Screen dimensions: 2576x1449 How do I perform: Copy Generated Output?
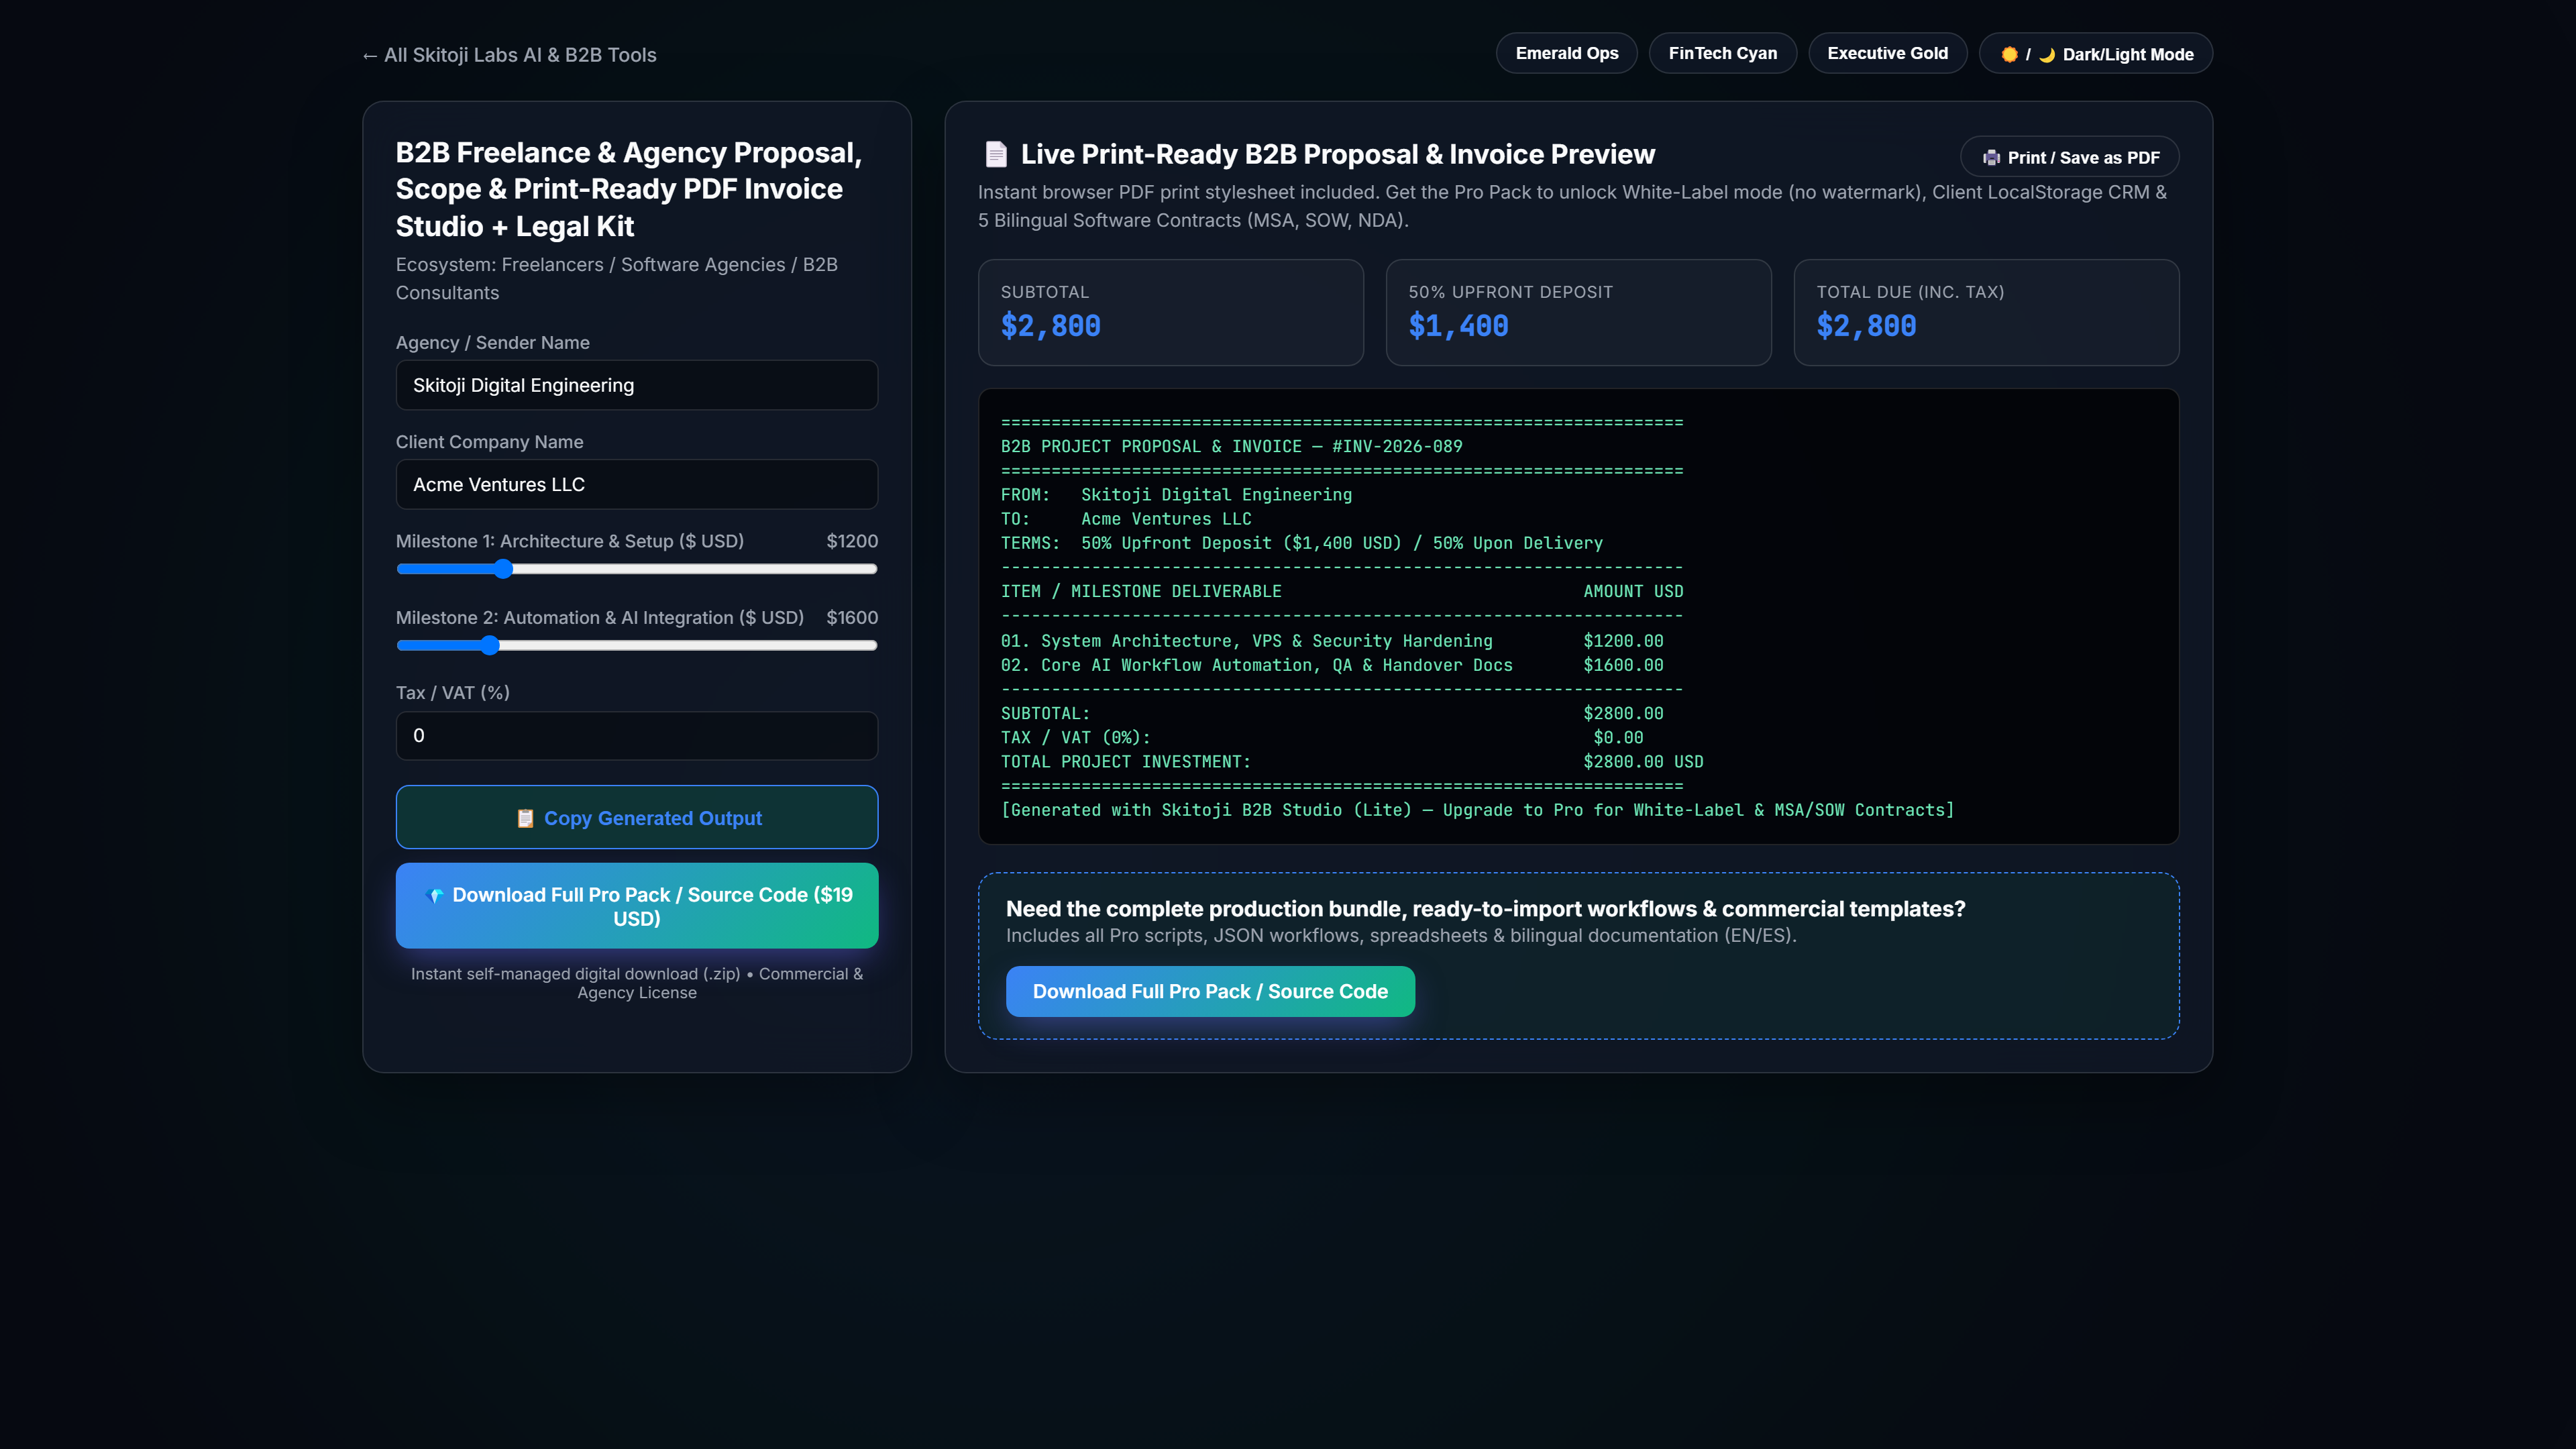(637, 817)
